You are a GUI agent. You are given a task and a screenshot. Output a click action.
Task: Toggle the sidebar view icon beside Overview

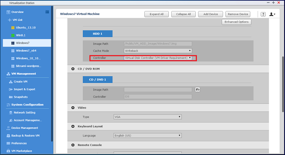(47, 12)
